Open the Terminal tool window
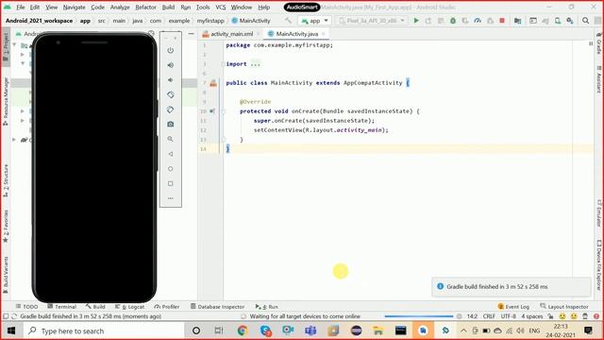The image size is (604, 340). click(x=61, y=306)
